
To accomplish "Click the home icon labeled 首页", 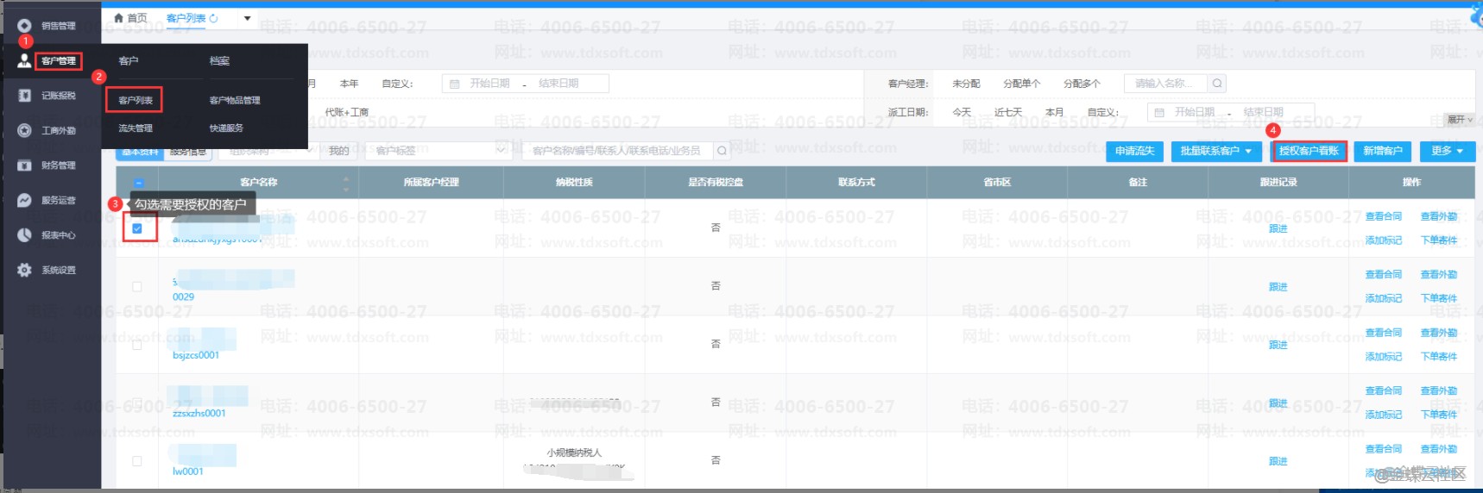I will (119, 18).
